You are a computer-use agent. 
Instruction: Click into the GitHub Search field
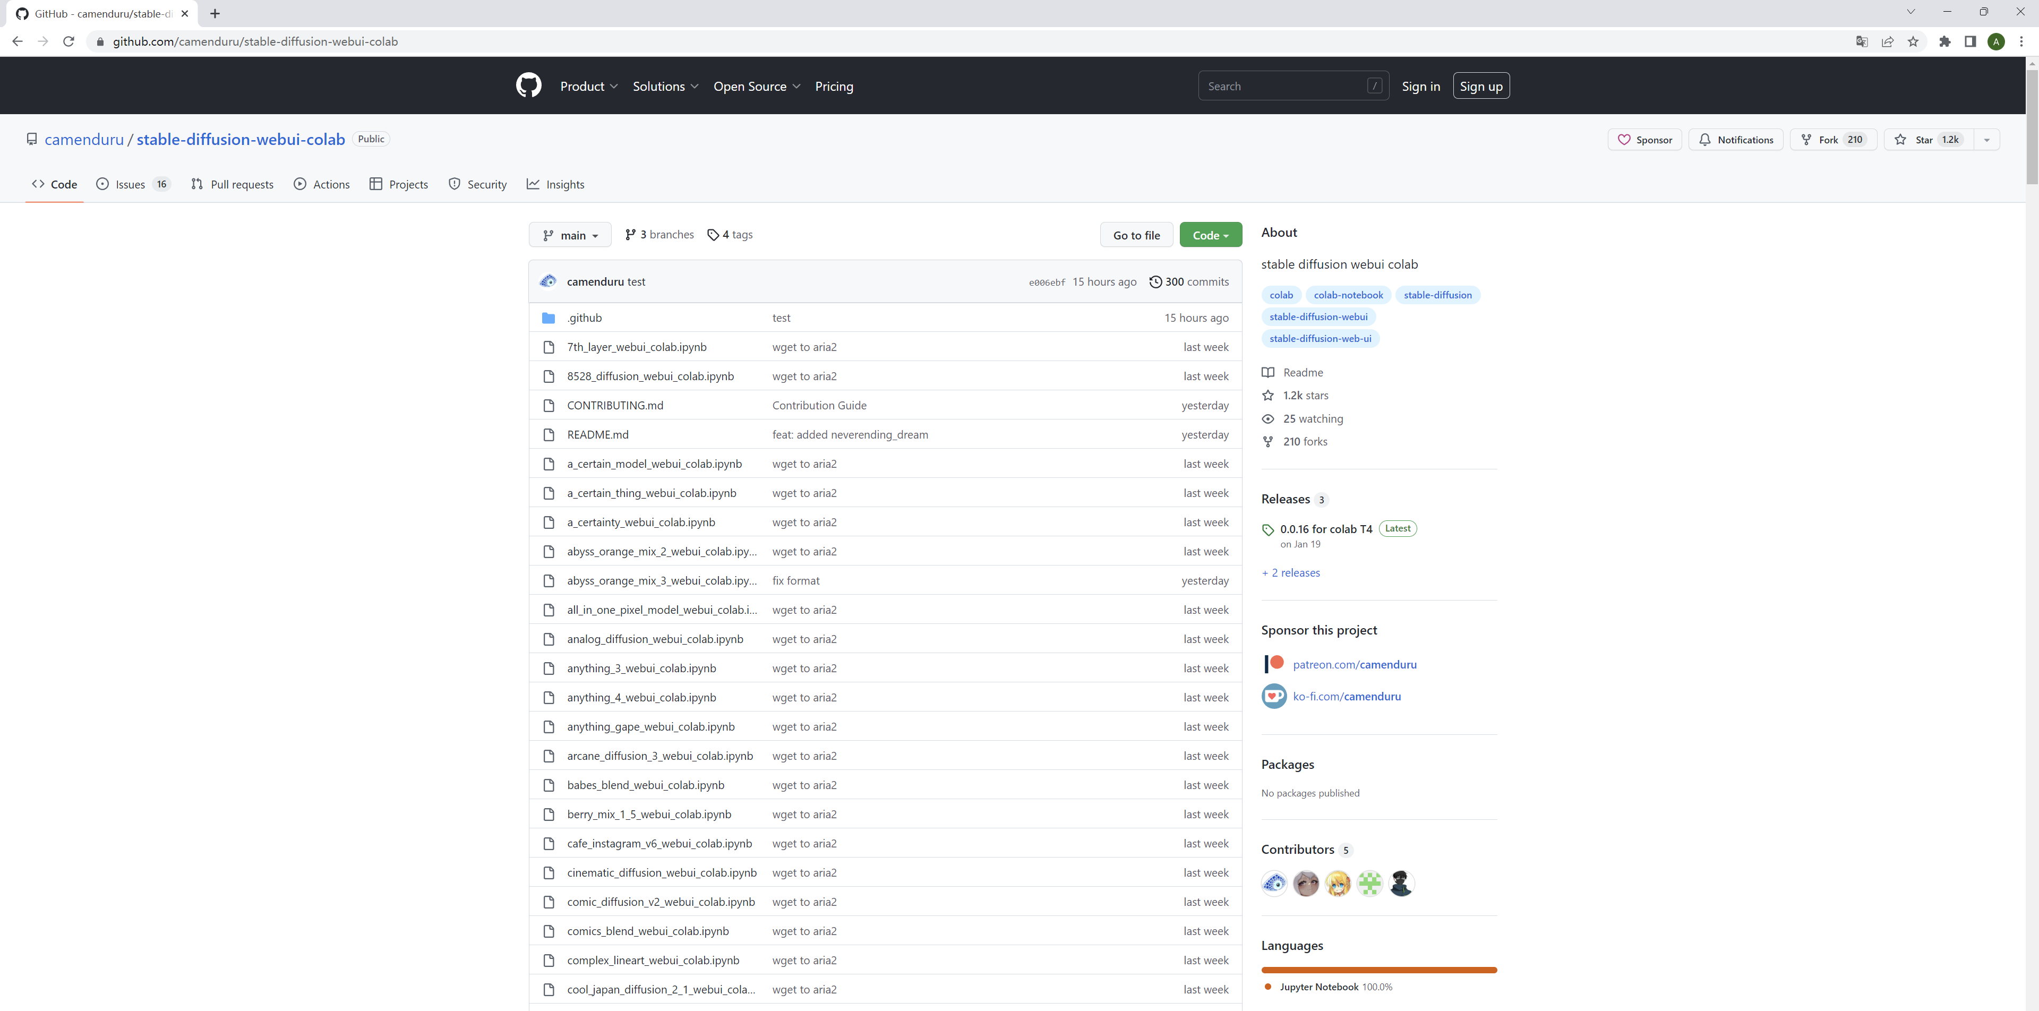(1293, 87)
